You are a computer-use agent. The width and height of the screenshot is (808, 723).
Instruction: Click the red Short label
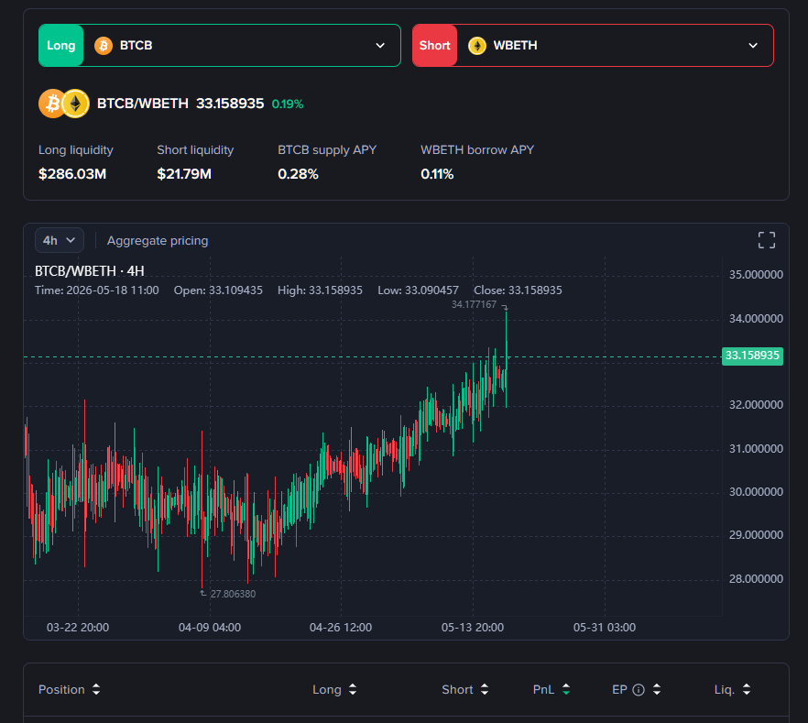point(434,45)
